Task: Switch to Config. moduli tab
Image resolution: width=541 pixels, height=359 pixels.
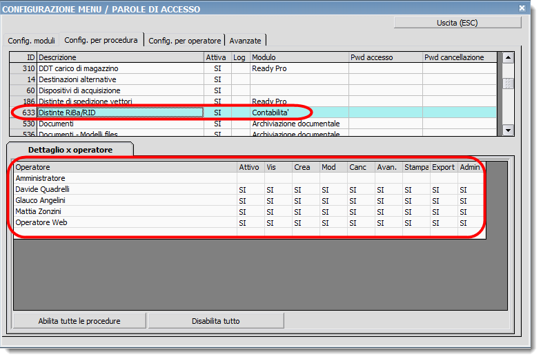Action: click(x=32, y=41)
